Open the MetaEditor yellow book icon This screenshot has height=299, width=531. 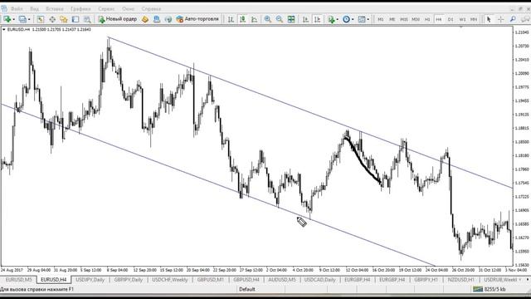pyautogui.click(x=145, y=19)
